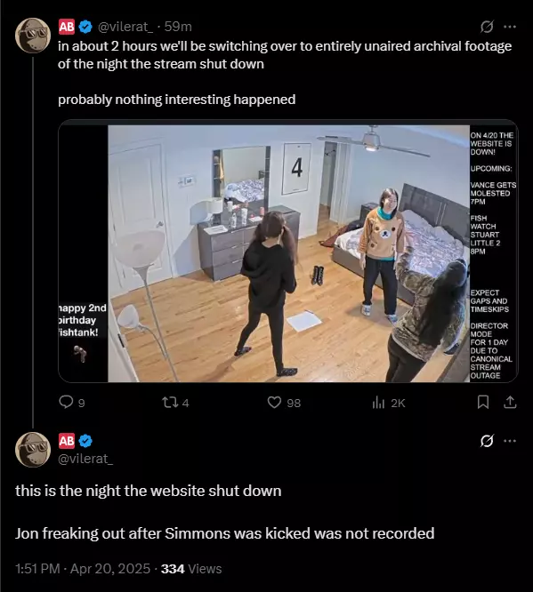The image size is (533, 592).
Task: Click verified badge on second tweet
Action: tap(85, 441)
